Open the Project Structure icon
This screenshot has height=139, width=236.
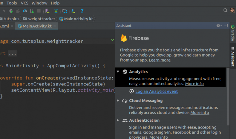[x=65, y=11]
